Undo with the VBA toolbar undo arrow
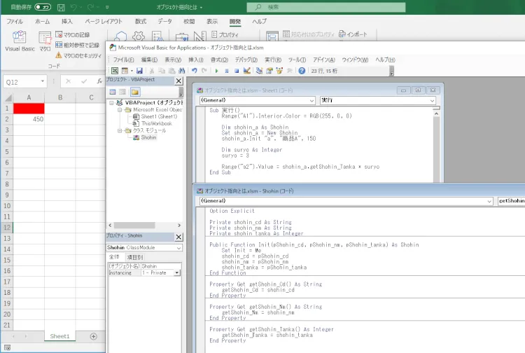The width and height of the screenshot is (525, 353). coord(194,71)
